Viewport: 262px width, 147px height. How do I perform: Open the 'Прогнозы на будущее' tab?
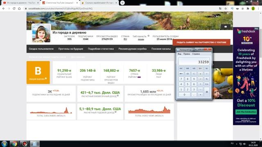pos(71,49)
